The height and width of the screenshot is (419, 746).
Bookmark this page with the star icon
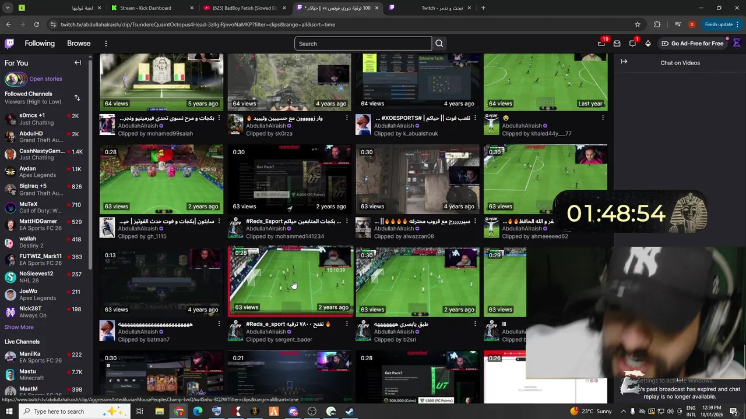(638, 24)
